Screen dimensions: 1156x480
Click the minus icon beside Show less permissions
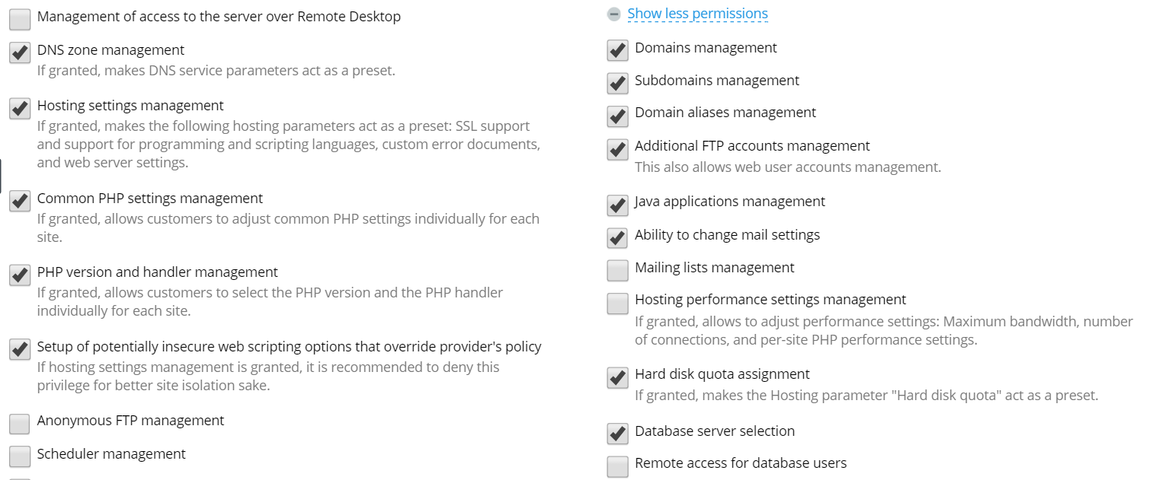point(614,14)
